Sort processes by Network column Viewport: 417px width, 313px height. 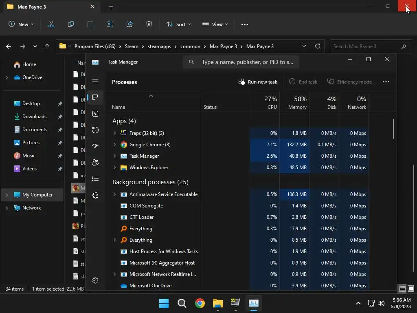click(x=354, y=102)
